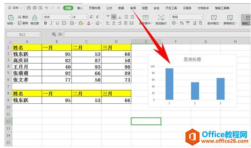Click the Paste (粘贴) clipboard icon

click(11, 17)
